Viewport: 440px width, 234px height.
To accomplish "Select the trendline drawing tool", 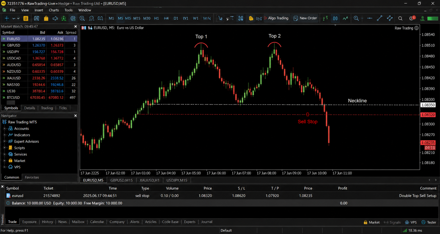I will [380, 18].
